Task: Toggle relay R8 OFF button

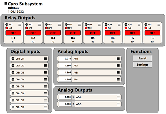Action: (152, 33)
